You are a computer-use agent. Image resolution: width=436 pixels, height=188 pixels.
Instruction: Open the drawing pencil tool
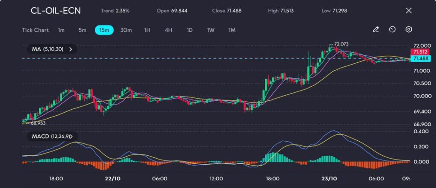pos(376,30)
